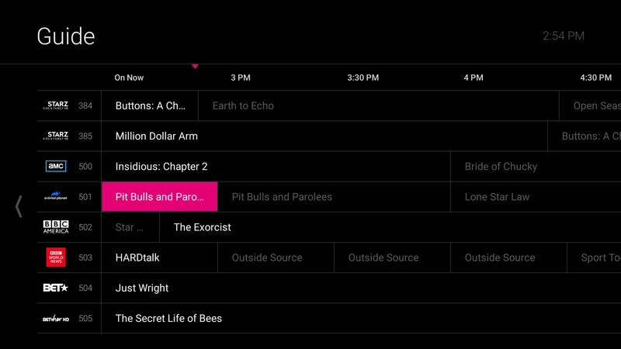Click the BBC World News logo
Screen dimensions: 621x349
[x=56, y=257]
